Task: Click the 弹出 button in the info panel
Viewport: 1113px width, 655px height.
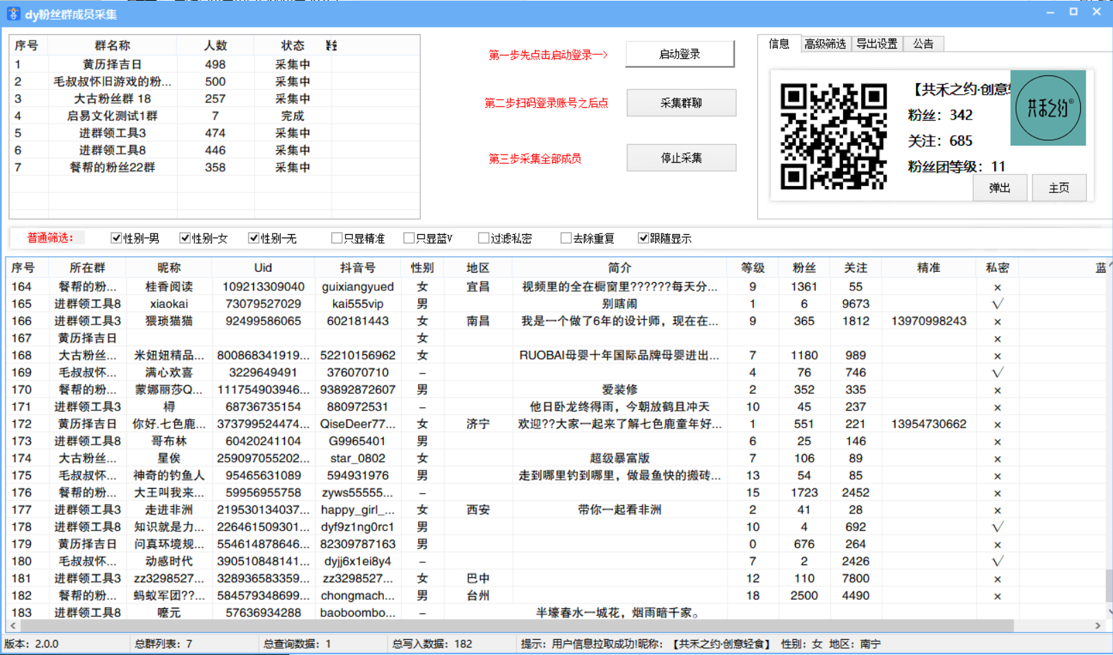Action: pyautogui.click(x=1000, y=187)
